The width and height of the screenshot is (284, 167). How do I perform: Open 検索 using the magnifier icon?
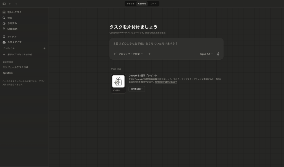coord(9,18)
